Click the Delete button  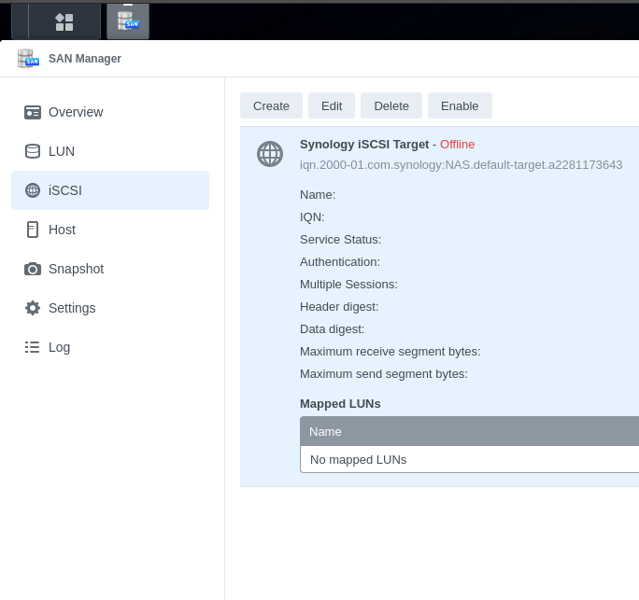pos(391,105)
